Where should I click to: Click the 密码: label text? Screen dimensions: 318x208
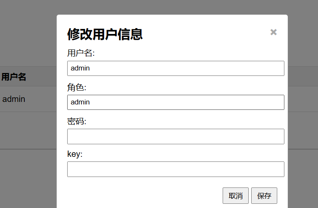[76, 121]
